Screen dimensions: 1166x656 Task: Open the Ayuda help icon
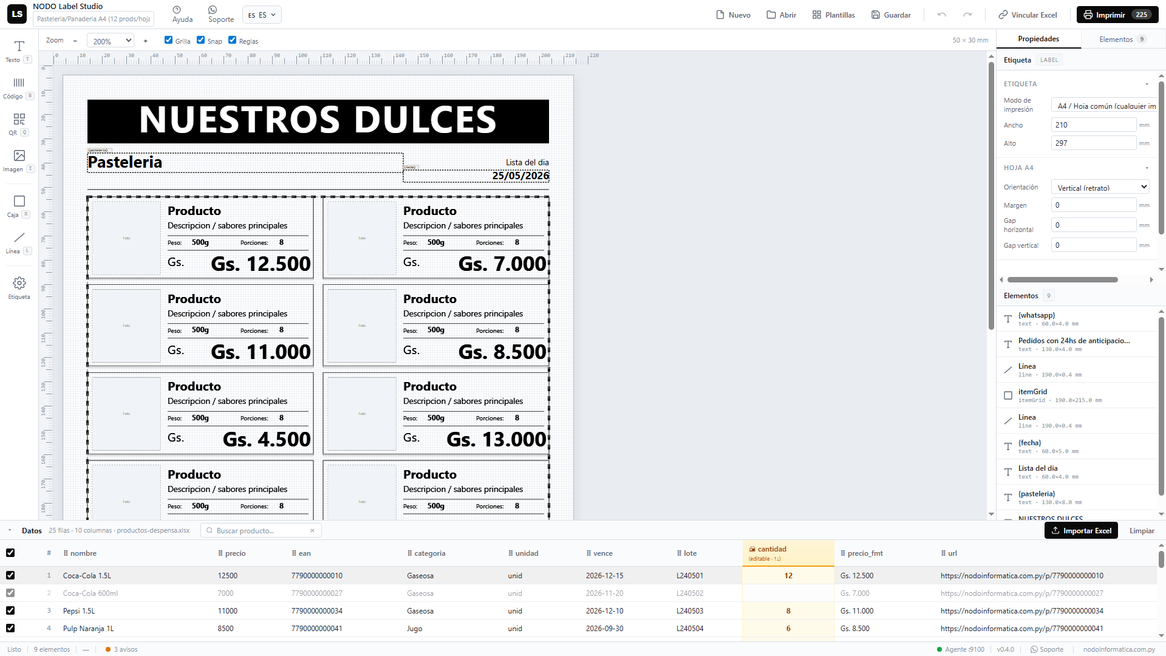(182, 15)
